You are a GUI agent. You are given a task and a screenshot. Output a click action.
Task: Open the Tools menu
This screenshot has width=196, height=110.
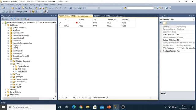pyautogui.click(x=46, y=5)
